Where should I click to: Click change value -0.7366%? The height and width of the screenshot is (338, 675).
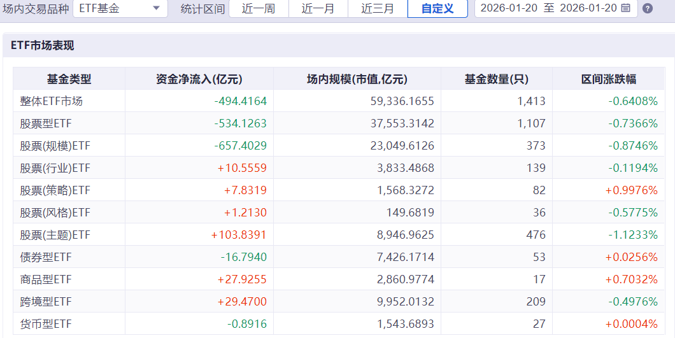(x=633, y=123)
